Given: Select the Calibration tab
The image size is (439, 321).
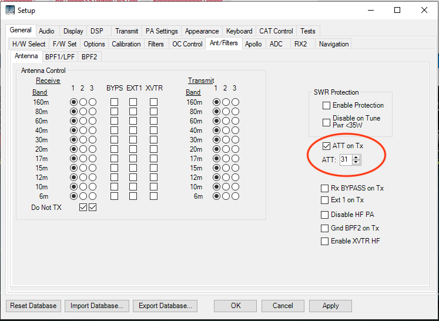Looking at the screenshot, I should 126,44.
